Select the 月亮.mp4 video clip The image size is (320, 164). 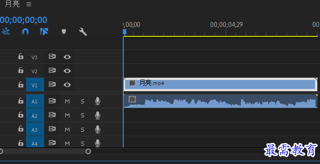pos(221,84)
